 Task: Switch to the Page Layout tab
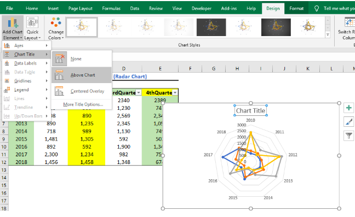(81, 9)
